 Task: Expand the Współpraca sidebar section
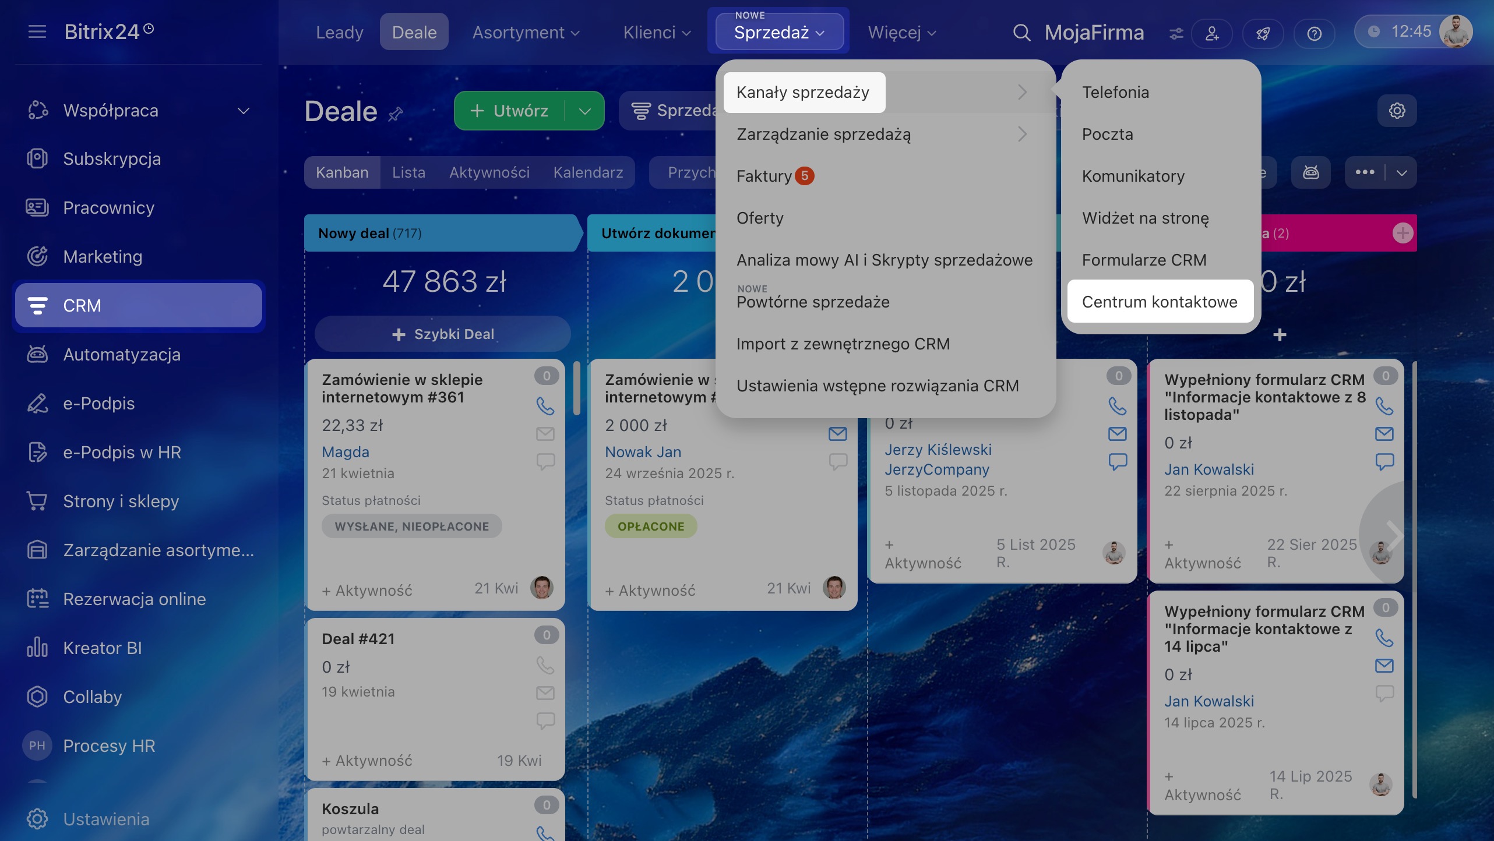pos(244,111)
